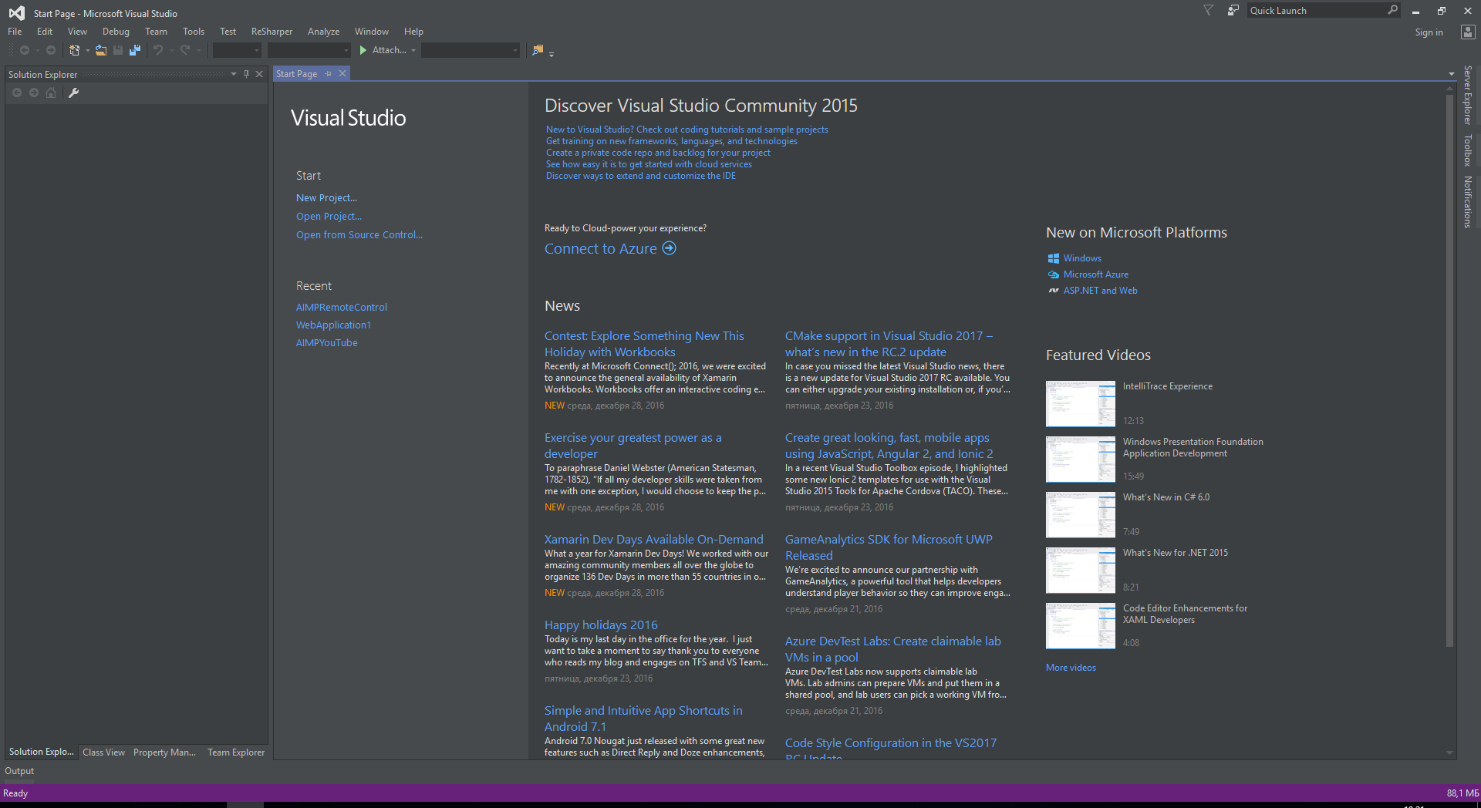Open the Undo history dropdown arrow
1481x808 pixels.
coord(171,50)
